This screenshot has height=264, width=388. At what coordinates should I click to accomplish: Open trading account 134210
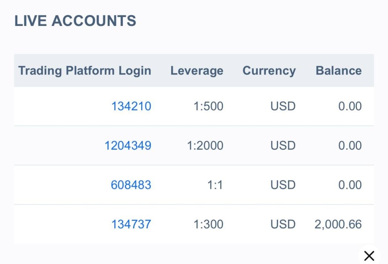click(131, 106)
